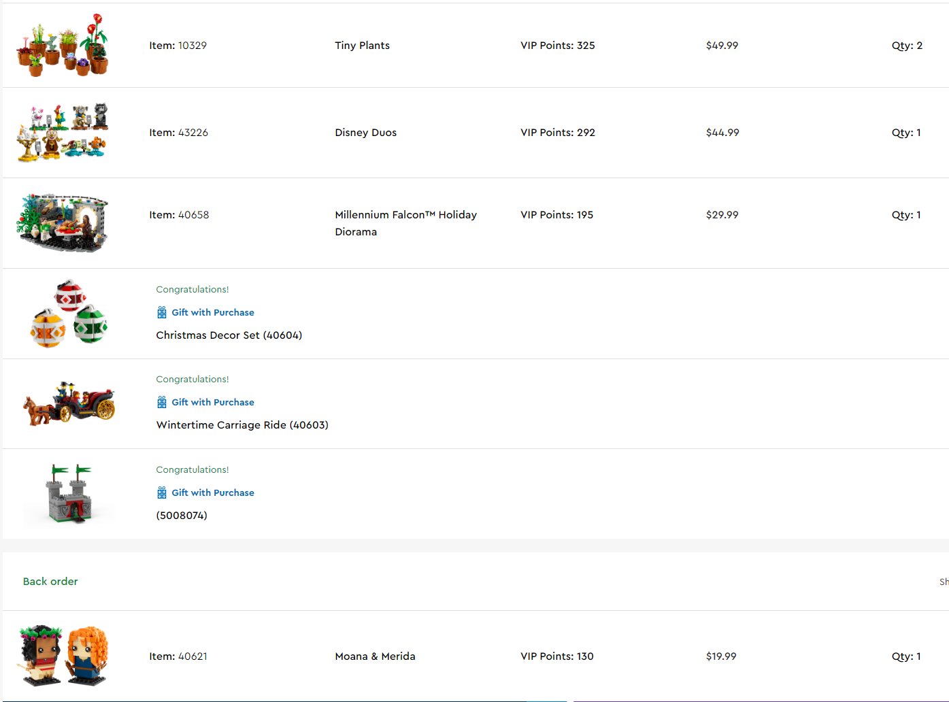The height and width of the screenshot is (702, 949).
Task: Click the $29.99 price
Action: [x=722, y=215]
